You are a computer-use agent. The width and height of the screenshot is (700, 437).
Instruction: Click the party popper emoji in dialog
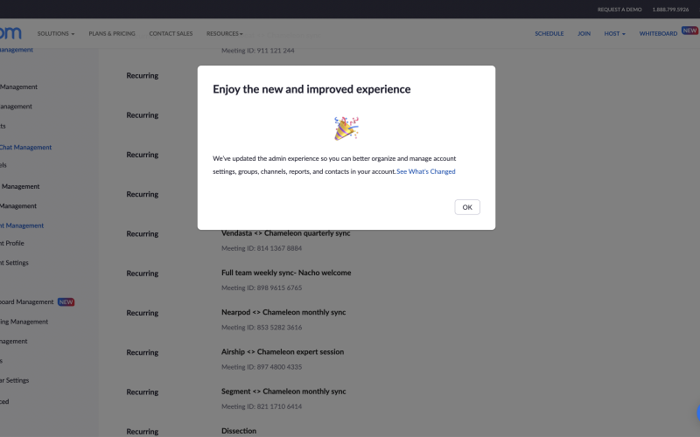click(346, 128)
